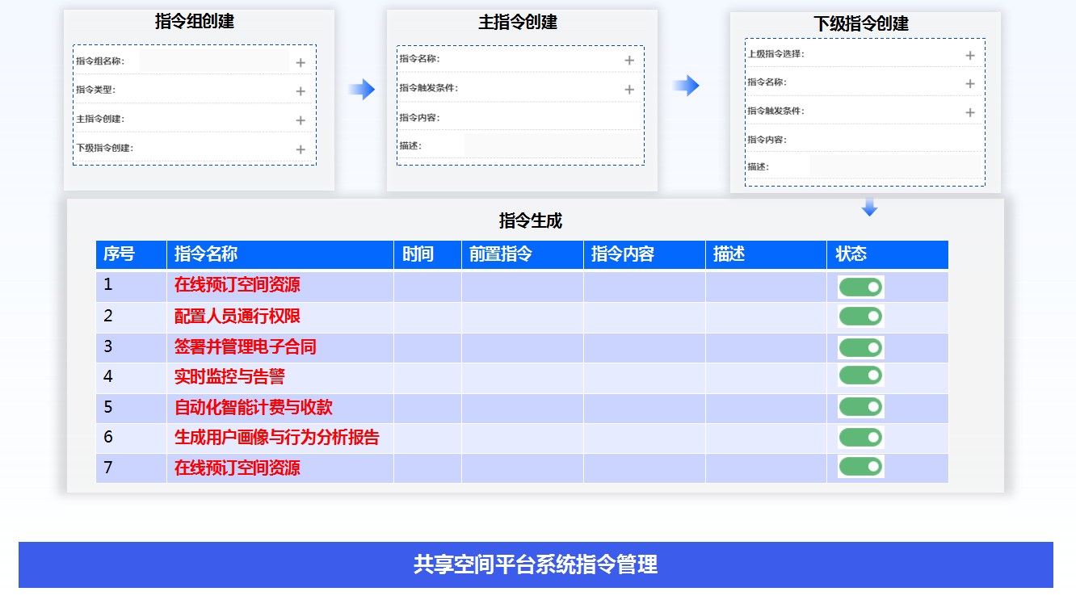Disable status switch for 签署并管理电子合同
1076x600 pixels.
pos(860,347)
